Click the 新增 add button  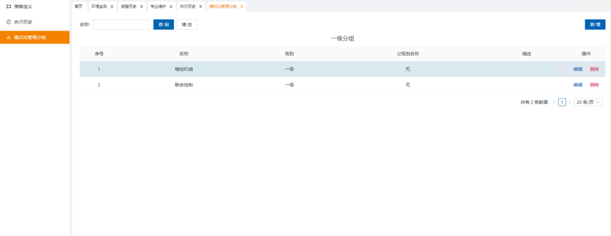[595, 25]
